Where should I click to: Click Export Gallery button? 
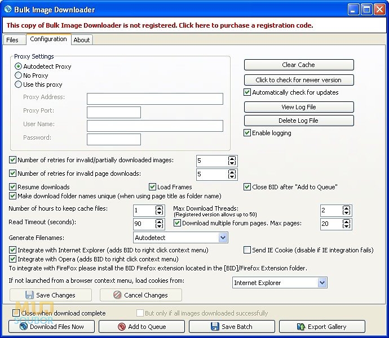(322, 326)
